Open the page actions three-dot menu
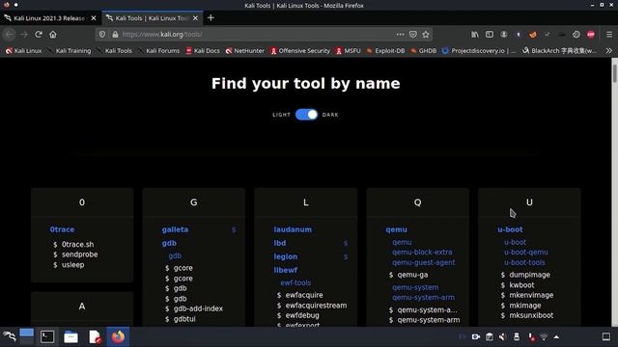618x347 pixels. (x=400, y=35)
